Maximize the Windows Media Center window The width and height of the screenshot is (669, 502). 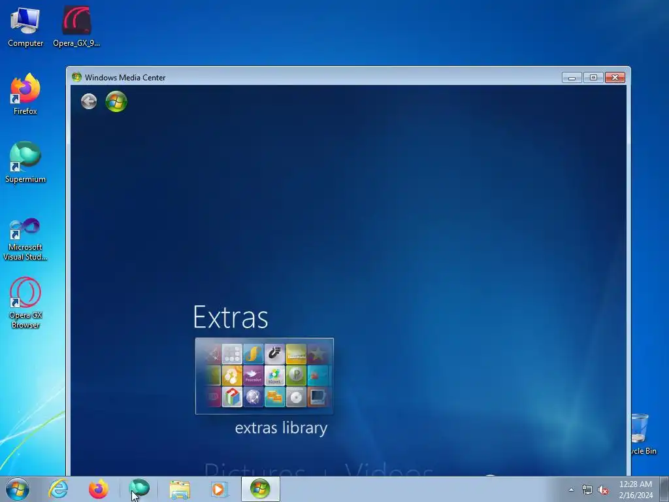point(593,78)
